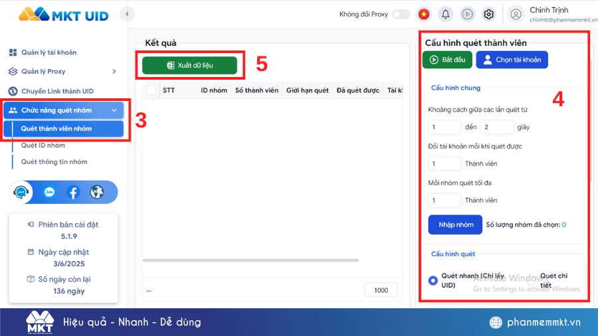Click the user avatar icon
598x336 pixels.
click(x=516, y=14)
